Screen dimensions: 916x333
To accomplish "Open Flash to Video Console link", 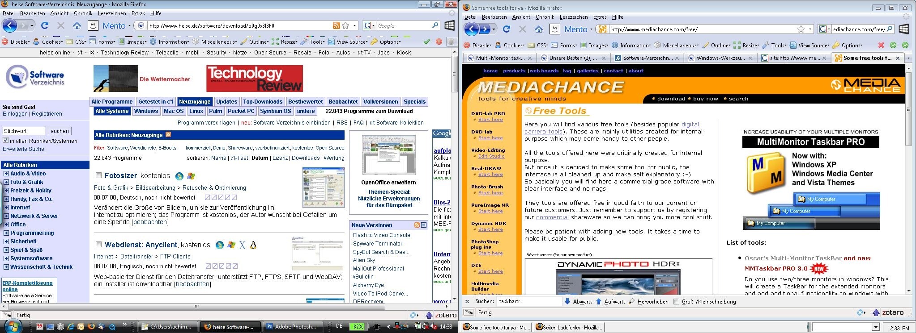I will 381,235.
